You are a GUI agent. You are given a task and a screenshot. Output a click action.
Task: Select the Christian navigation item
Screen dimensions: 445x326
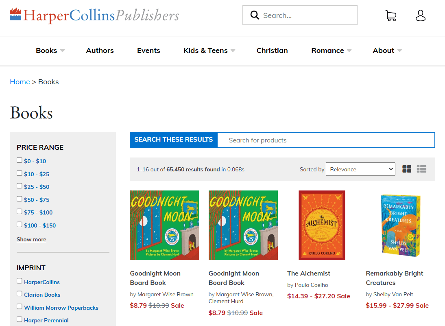pyautogui.click(x=272, y=50)
